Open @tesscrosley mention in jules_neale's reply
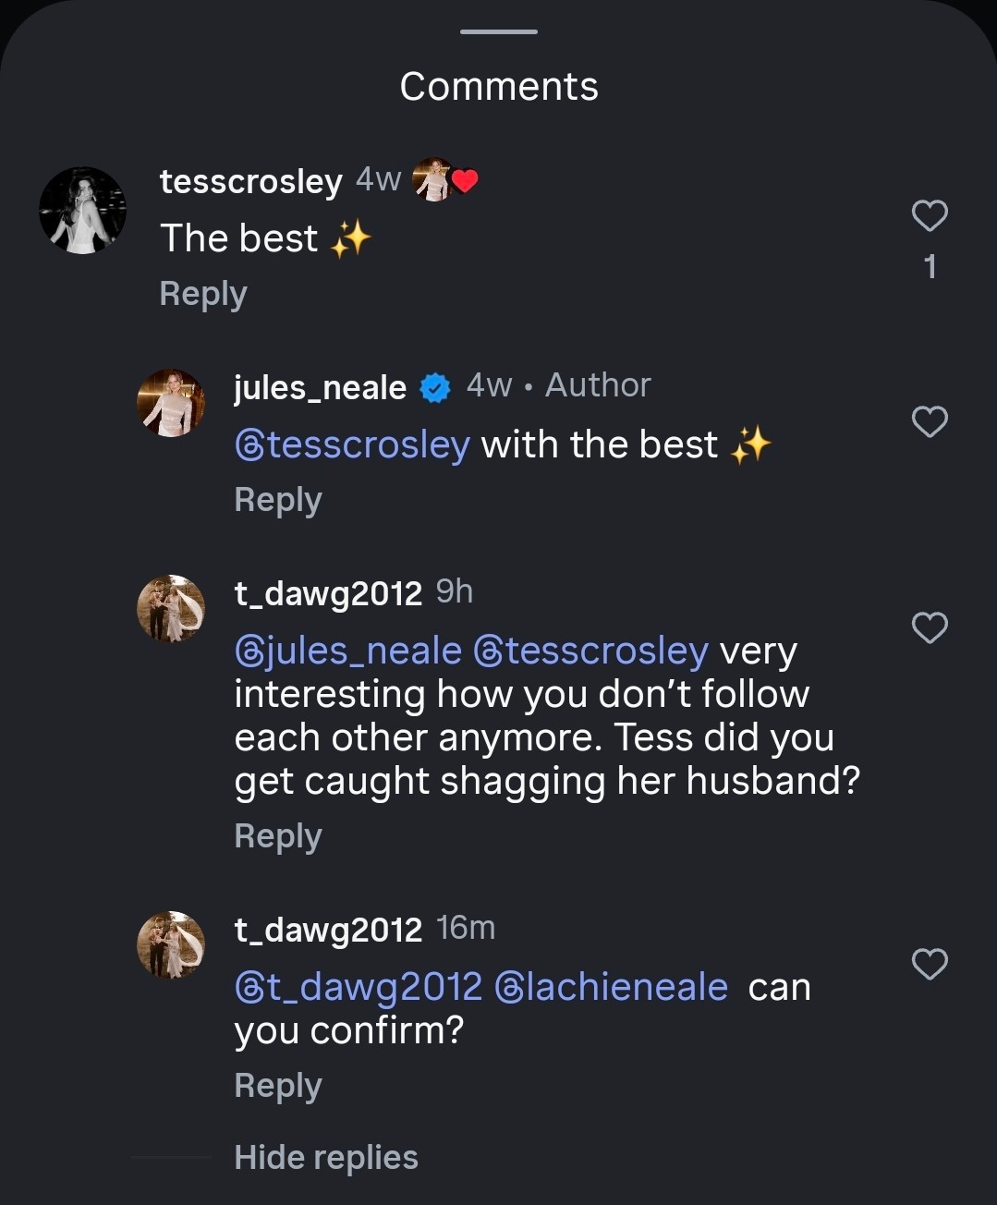 pos(353,445)
